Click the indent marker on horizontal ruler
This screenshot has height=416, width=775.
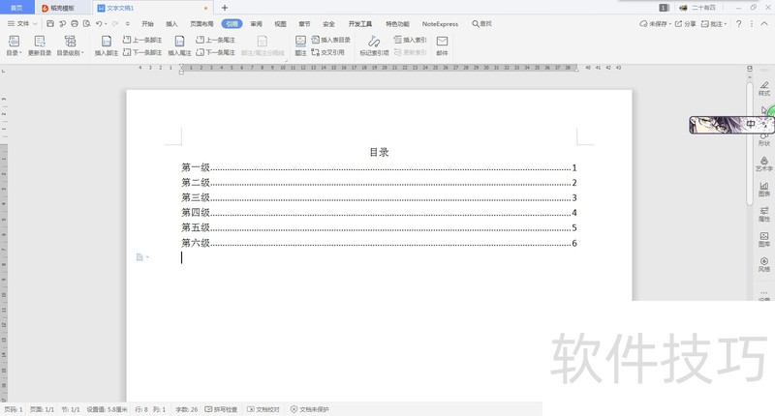point(181,69)
